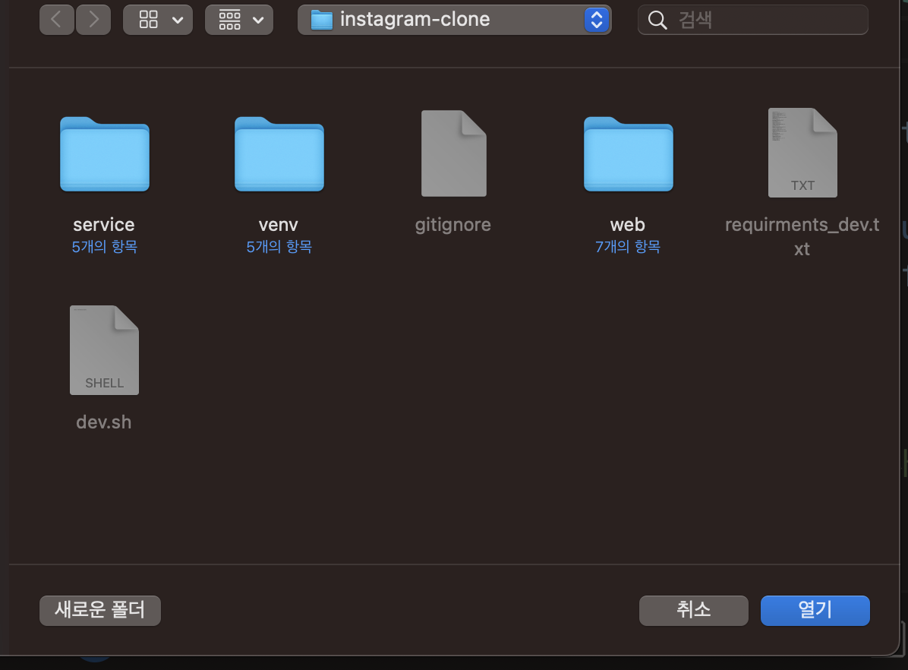Go forward with the right arrow button
The image size is (908, 670).
click(x=93, y=21)
